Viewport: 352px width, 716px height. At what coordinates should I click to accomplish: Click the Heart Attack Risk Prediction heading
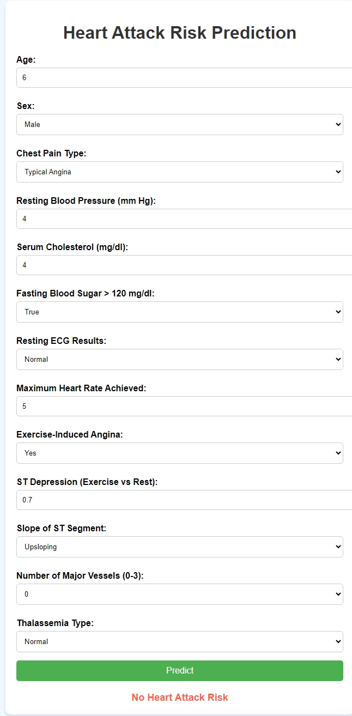(180, 33)
